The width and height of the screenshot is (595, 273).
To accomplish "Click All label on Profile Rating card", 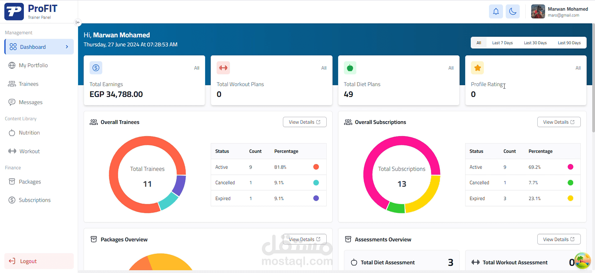I will pos(578,68).
